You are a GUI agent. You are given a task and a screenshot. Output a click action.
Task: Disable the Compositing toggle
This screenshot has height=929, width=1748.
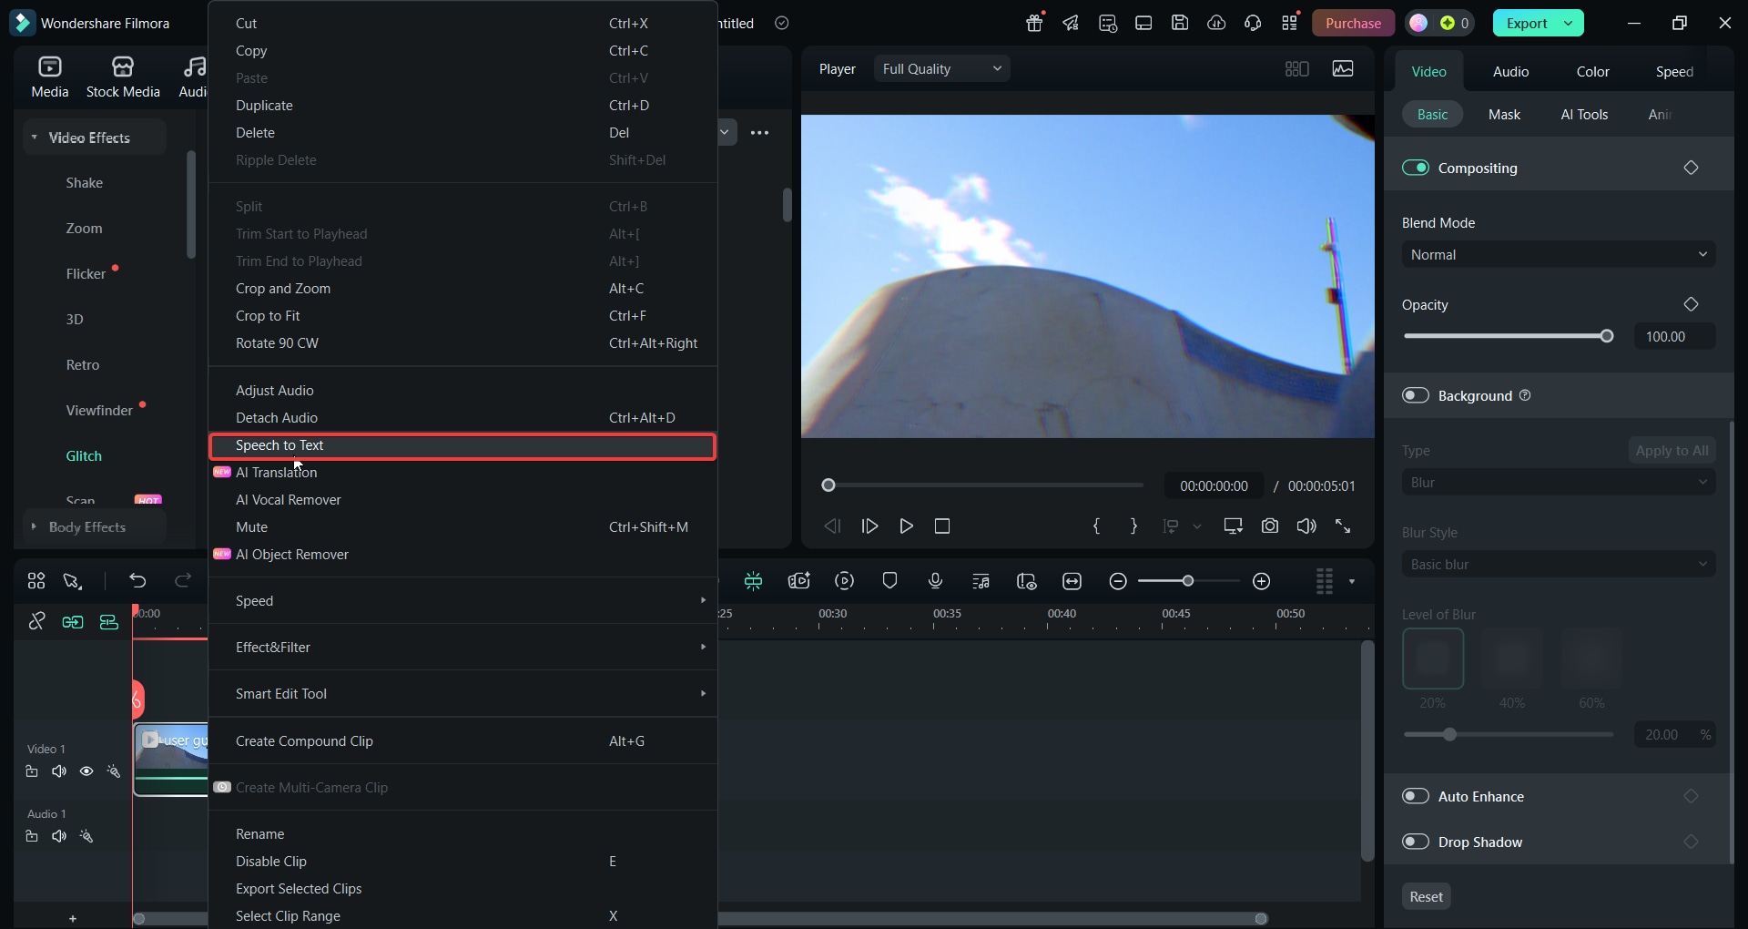tap(1416, 168)
